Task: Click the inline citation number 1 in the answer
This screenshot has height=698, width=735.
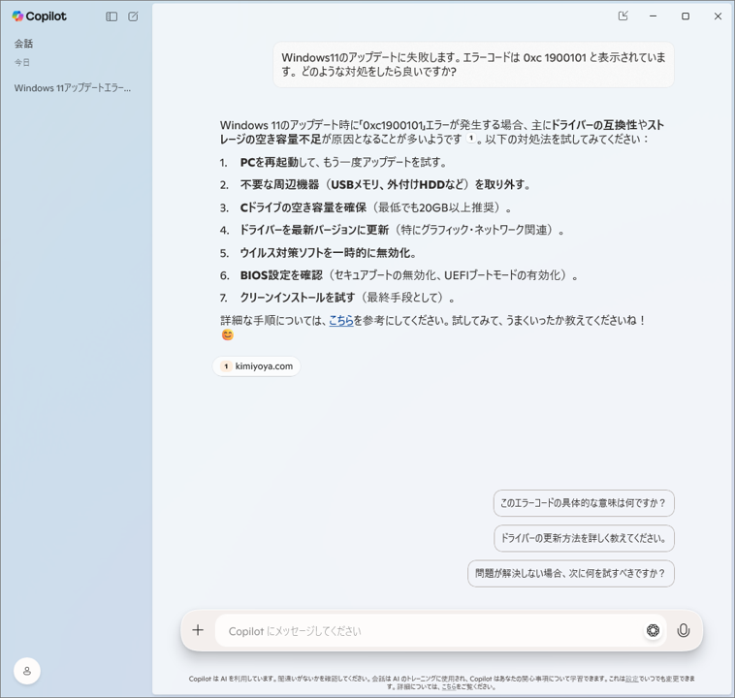Action: point(471,140)
